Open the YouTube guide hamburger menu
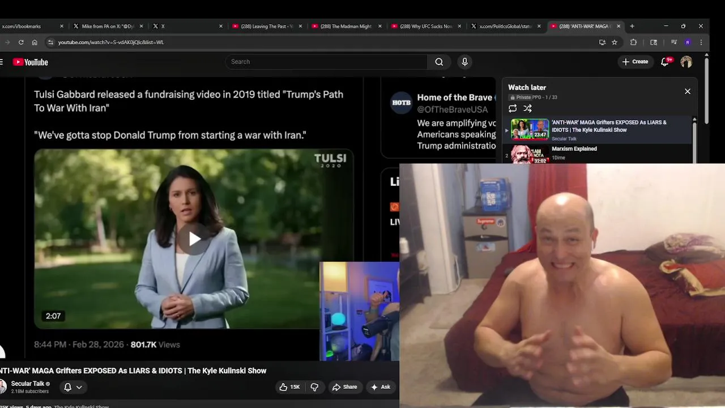725x408 pixels. (2, 62)
